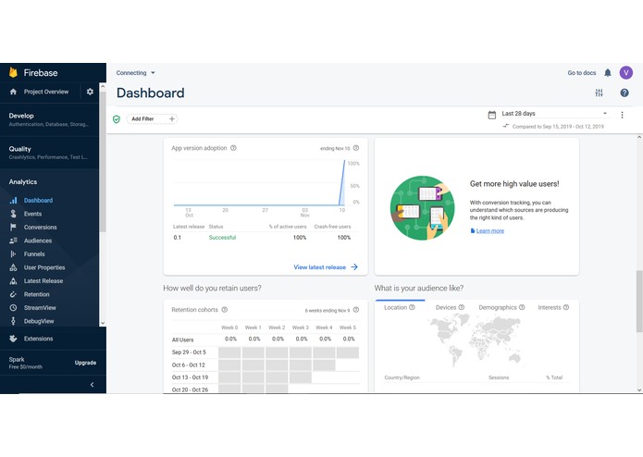Click the Events icon in sidebar
The height and width of the screenshot is (457, 643).
tap(14, 214)
